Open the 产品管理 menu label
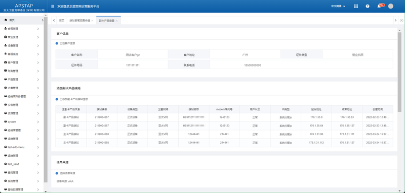 (x=13, y=80)
